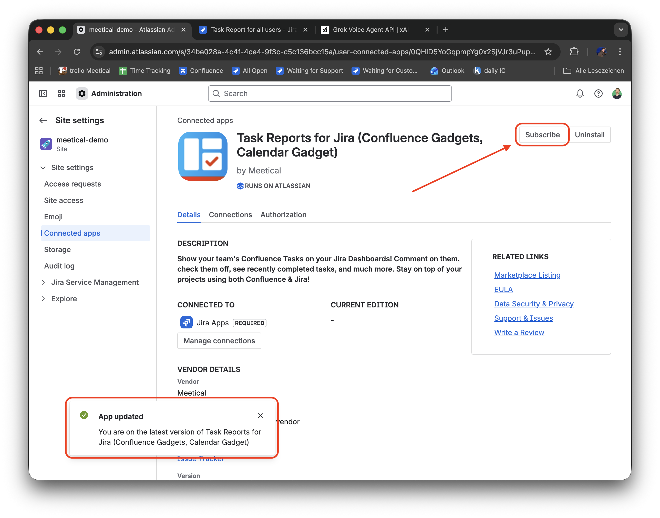Open the Marketplace Listing link
This screenshot has height=518, width=660.
click(527, 275)
